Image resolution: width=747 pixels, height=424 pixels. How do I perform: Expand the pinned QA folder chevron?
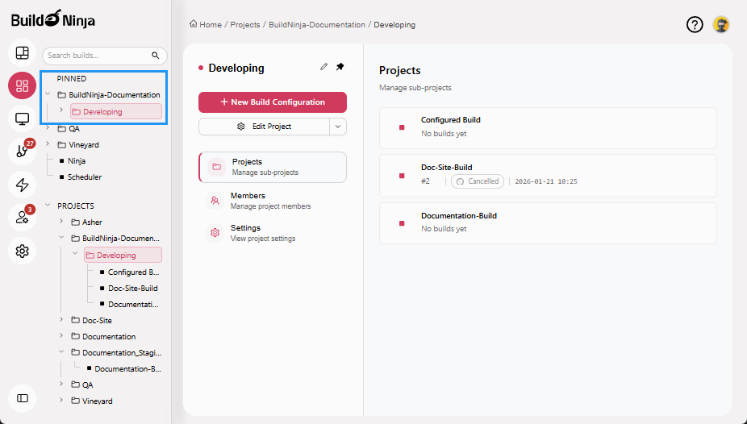coord(48,128)
